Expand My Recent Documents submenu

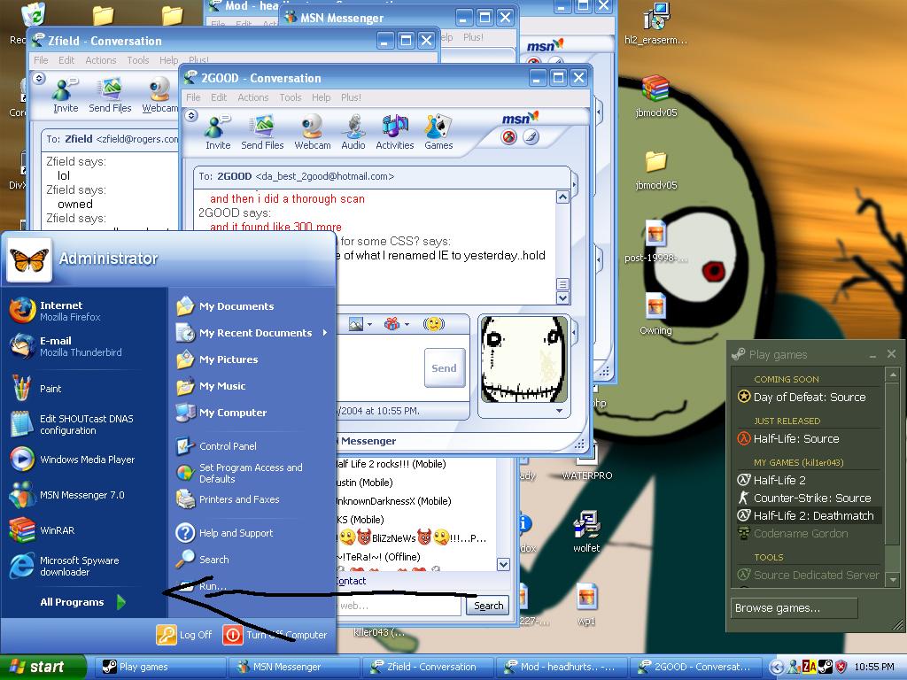point(255,333)
